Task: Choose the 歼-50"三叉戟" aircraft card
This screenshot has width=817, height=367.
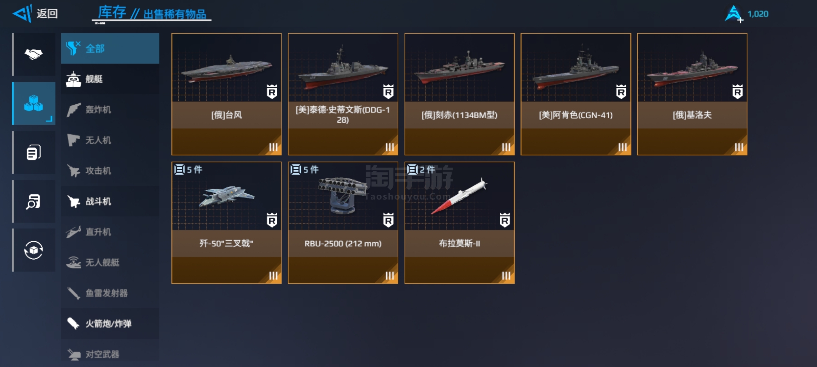Action: [226, 223]
